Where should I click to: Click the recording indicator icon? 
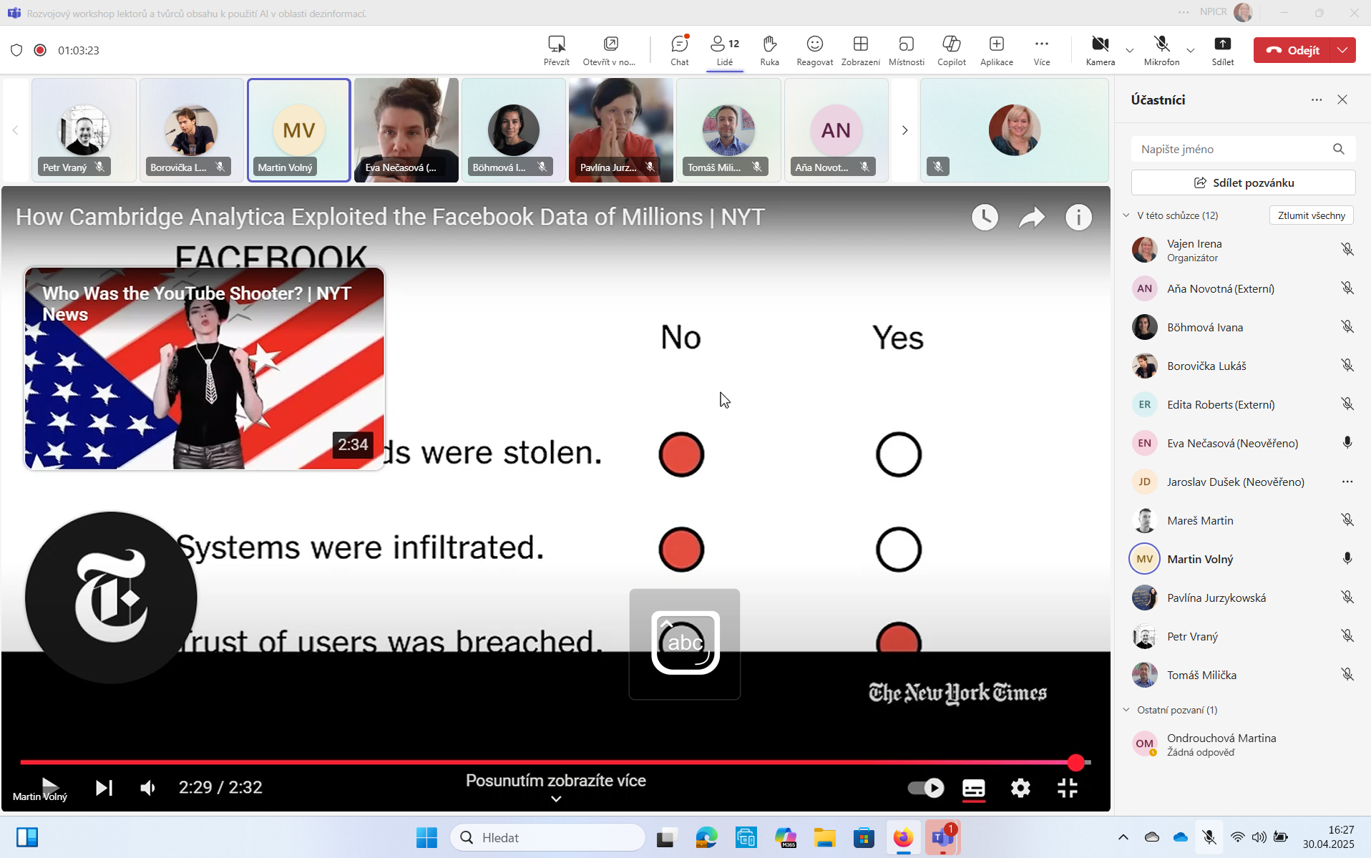pos(40,50)
